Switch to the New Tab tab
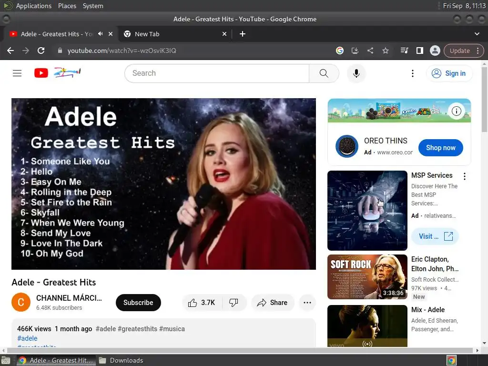This screenshot has width=488, height=366. (175, 34)
